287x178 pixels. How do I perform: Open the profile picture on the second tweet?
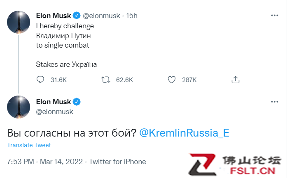[x=19, y=107]
